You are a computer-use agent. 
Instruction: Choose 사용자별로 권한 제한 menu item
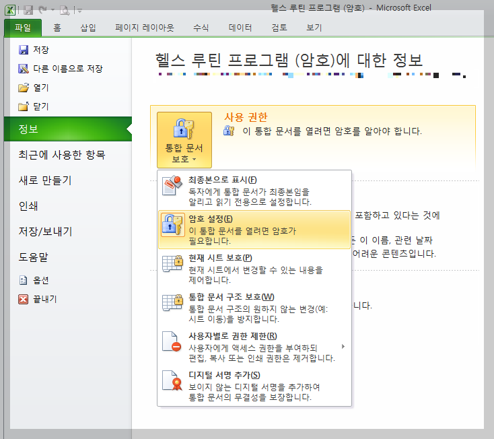click(254, 347)
